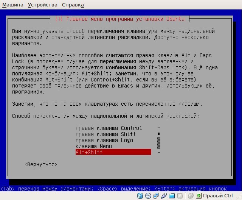
Task: Open the optical CD drive indicator
Action: (148, 196)
